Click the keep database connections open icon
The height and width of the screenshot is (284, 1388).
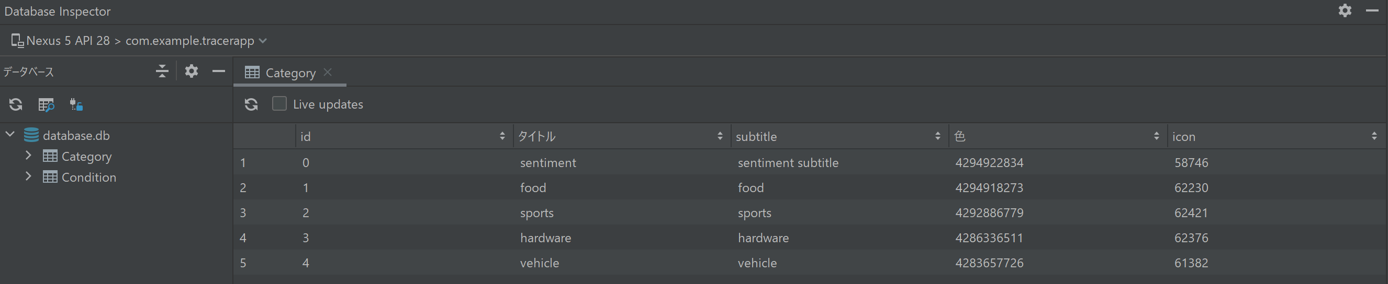coord(76,104)
